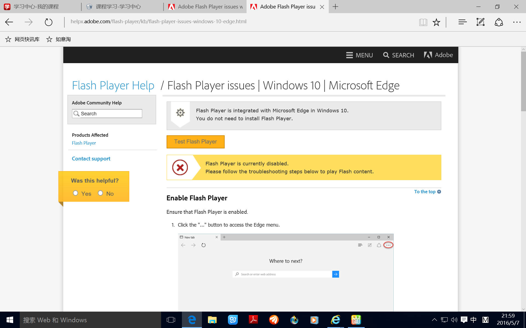Open the Edge Hub panel

point(462,22)
